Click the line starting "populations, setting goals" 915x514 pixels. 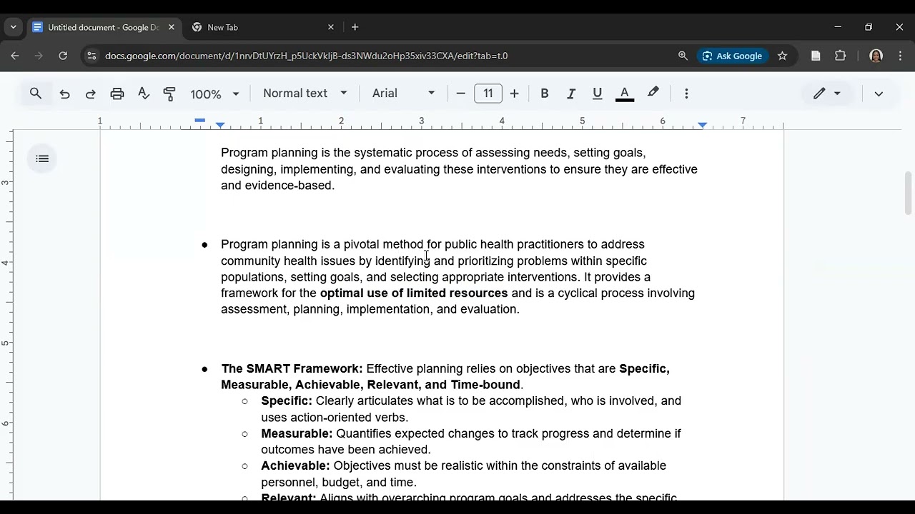click(x=435, y=277)
